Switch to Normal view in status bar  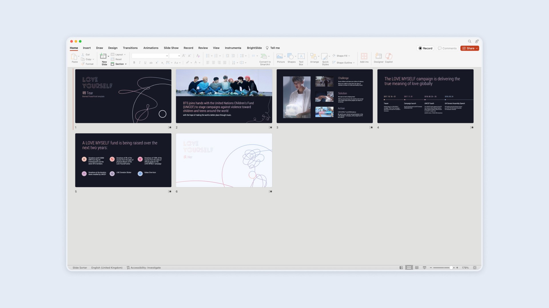tap(401, 268)
